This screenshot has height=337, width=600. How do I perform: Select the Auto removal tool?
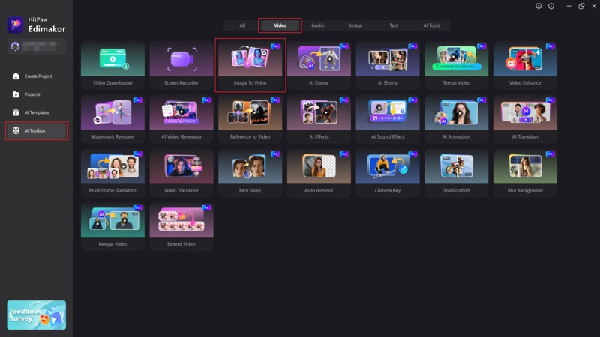click(319, 173)
